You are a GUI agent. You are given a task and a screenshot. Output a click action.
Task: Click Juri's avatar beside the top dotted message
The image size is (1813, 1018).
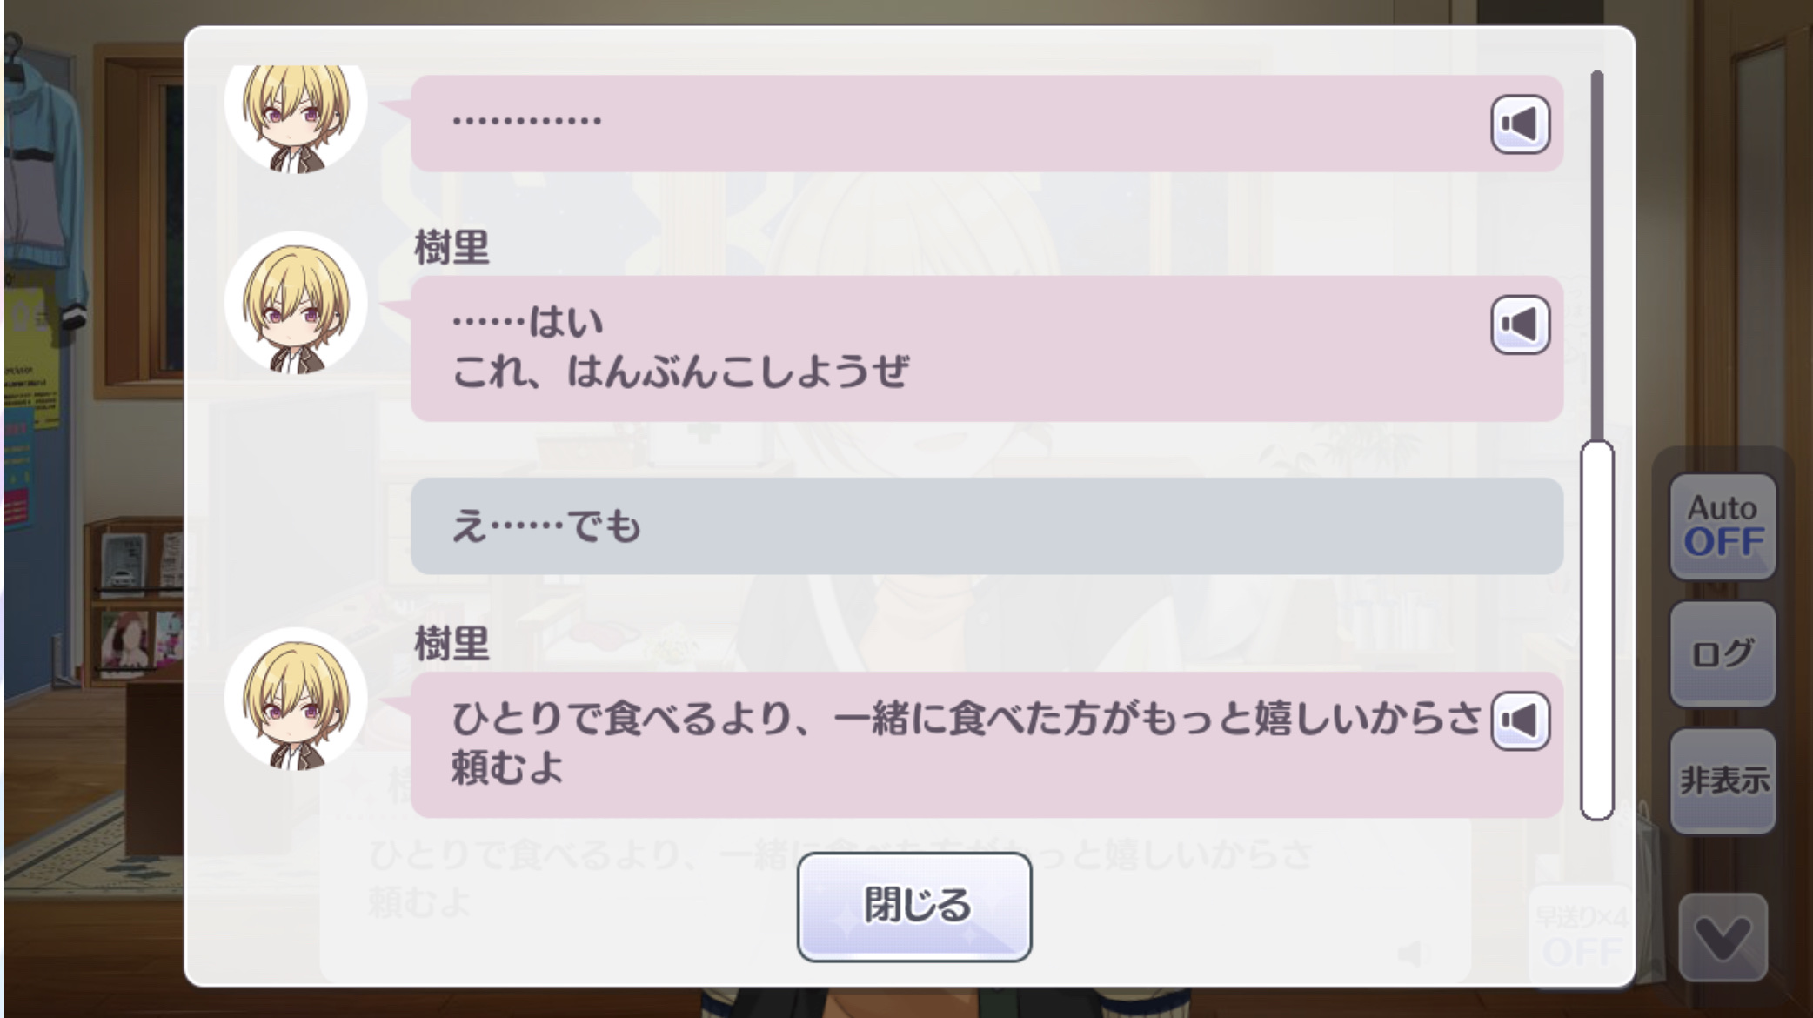tap(296, 113)
